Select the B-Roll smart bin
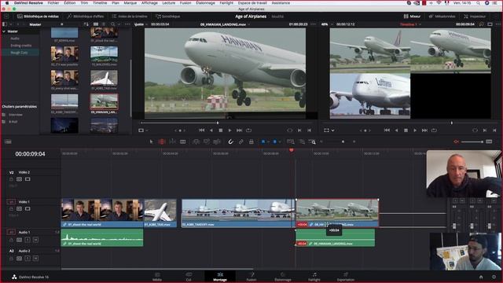Image resolution: width=503 pixels, height=283 pixels. point(13,122)
